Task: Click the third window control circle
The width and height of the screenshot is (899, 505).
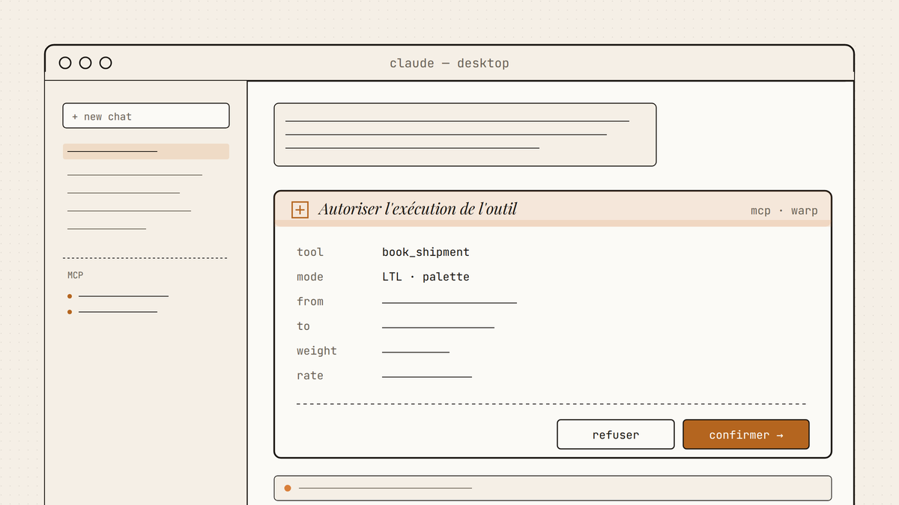Action: [x=106, y=63]
